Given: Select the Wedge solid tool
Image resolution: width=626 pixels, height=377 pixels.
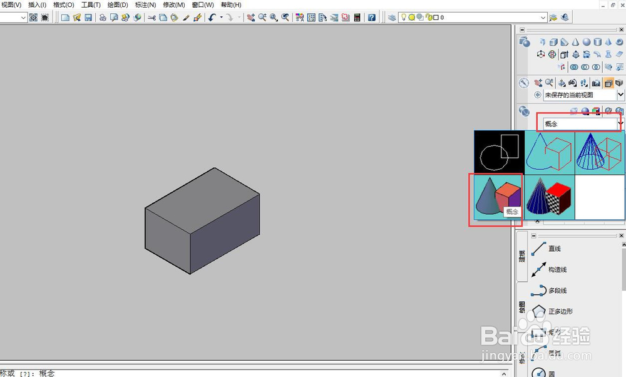Looking at the screenshot, I should (564, 42).
